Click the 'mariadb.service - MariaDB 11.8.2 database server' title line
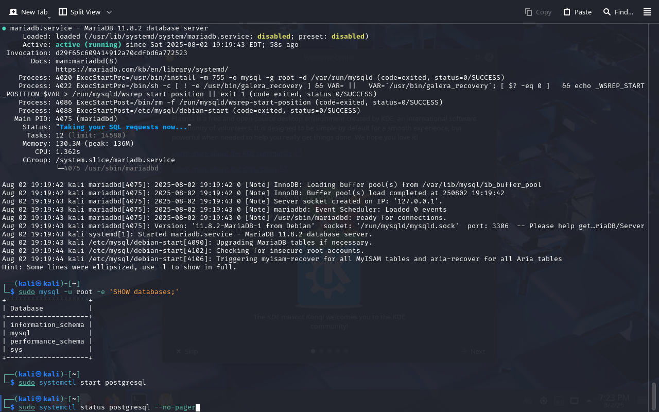Viewport: 659px width, 412px height. [109, 28]
